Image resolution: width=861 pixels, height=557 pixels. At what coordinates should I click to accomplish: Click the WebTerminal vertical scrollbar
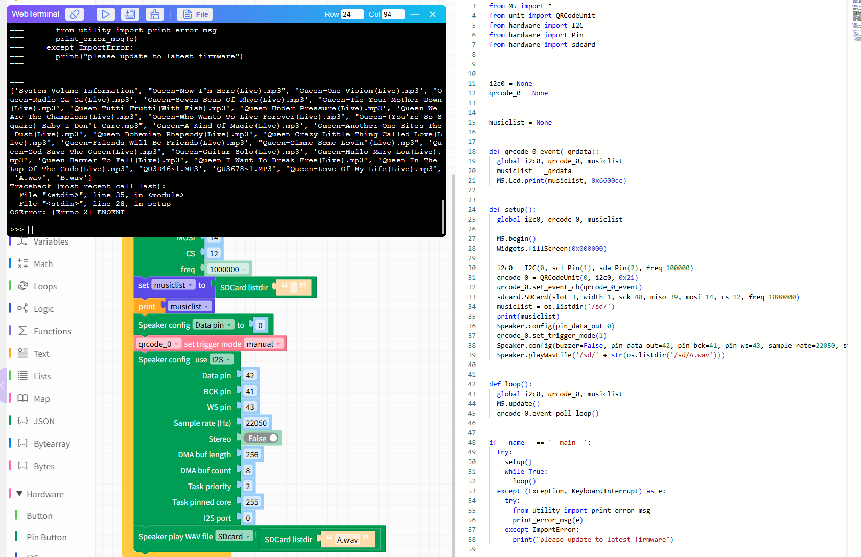(443, 216)
